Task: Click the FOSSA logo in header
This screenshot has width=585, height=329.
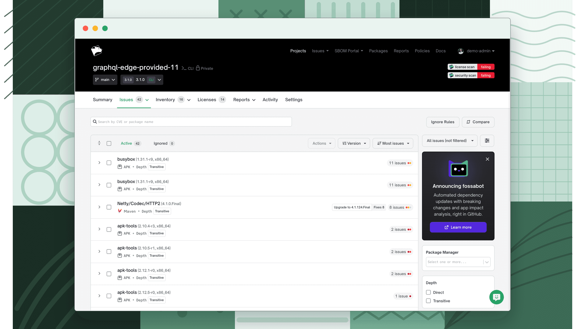Action: (97, 51)
